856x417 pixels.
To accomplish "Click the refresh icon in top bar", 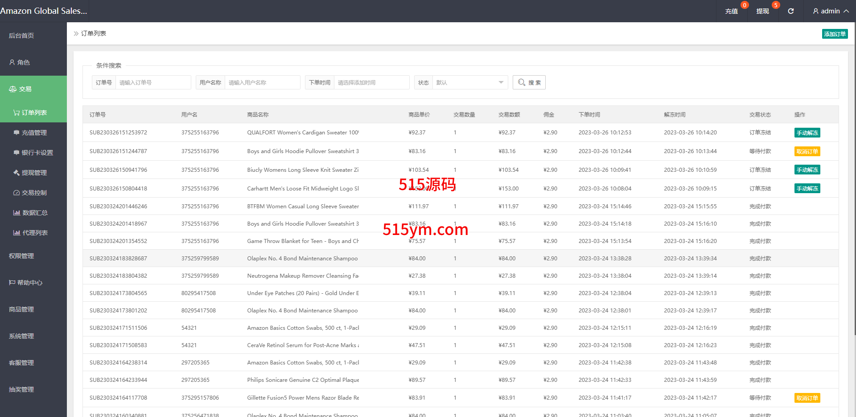I will click(790, 11).
